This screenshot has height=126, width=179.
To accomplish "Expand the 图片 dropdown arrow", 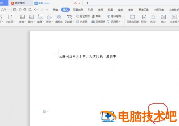I will (x=34, y=21).
